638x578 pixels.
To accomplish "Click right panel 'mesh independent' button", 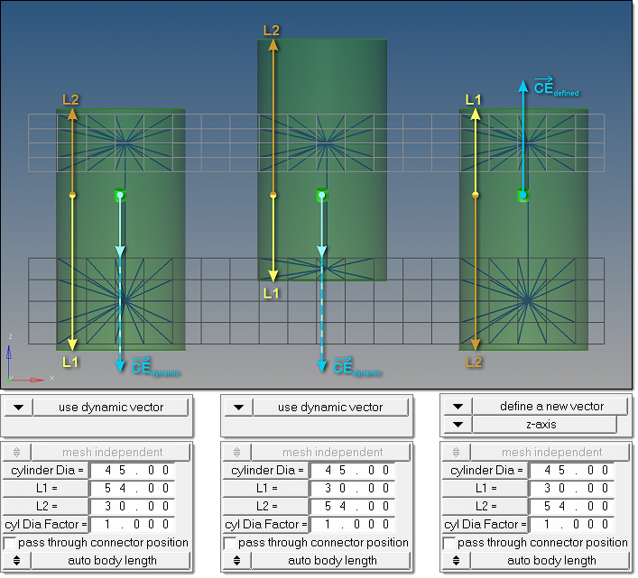I will [550, 453].
